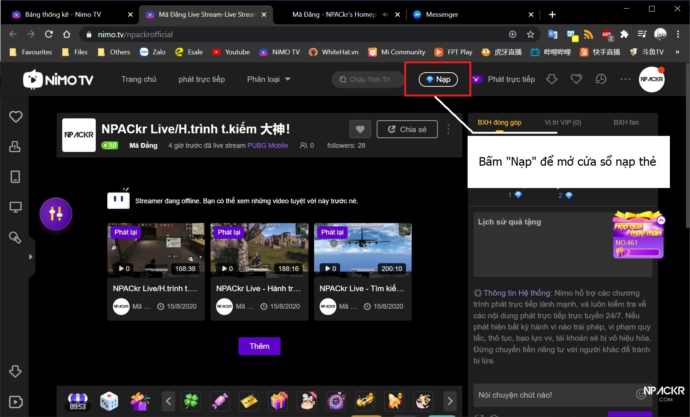This screenshot has height=417, width=690.
Task: Click the download icon in Nimo header
Action: pos(551,79)
